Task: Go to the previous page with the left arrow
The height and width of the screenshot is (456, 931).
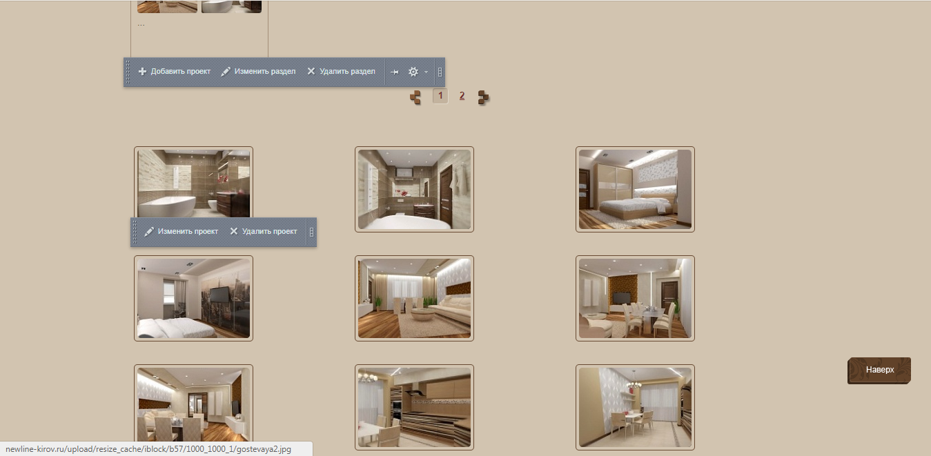Action: tap(415, 97)
